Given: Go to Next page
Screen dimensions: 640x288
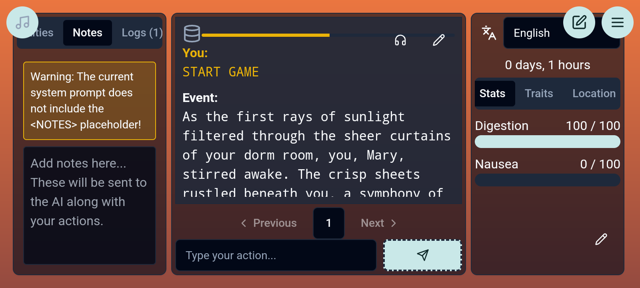Looking at the screenshot, I should tap(378, 223).
